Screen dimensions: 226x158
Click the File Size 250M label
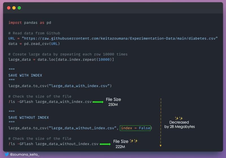(113, 102)
